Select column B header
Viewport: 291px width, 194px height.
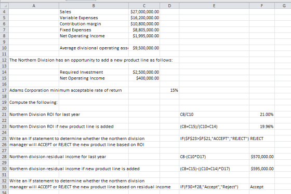coord(94,6)
